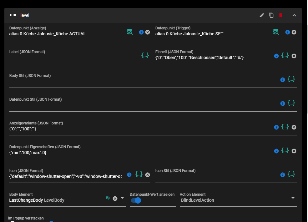Collapse the level panel with the chevron

(x=294, y=15)
